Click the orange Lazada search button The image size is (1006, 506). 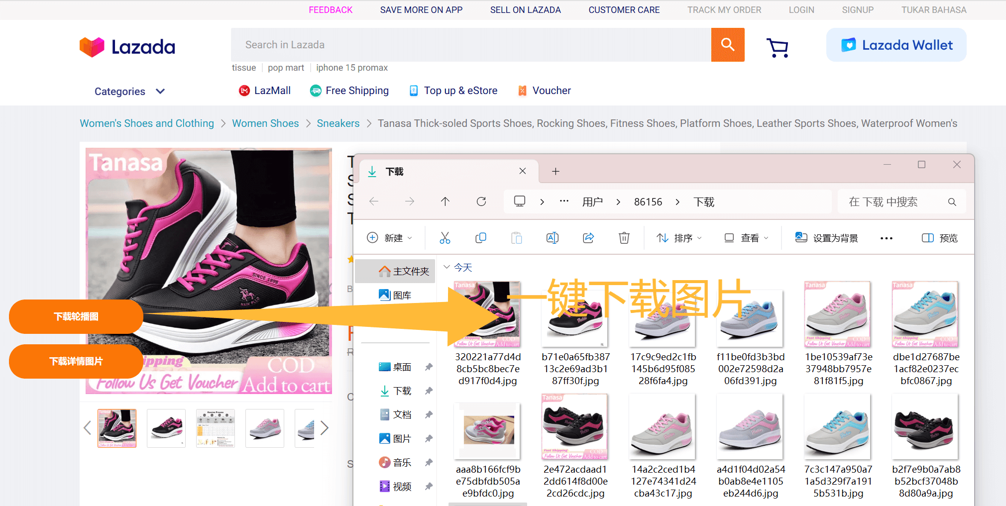click(x=727, y=45)
